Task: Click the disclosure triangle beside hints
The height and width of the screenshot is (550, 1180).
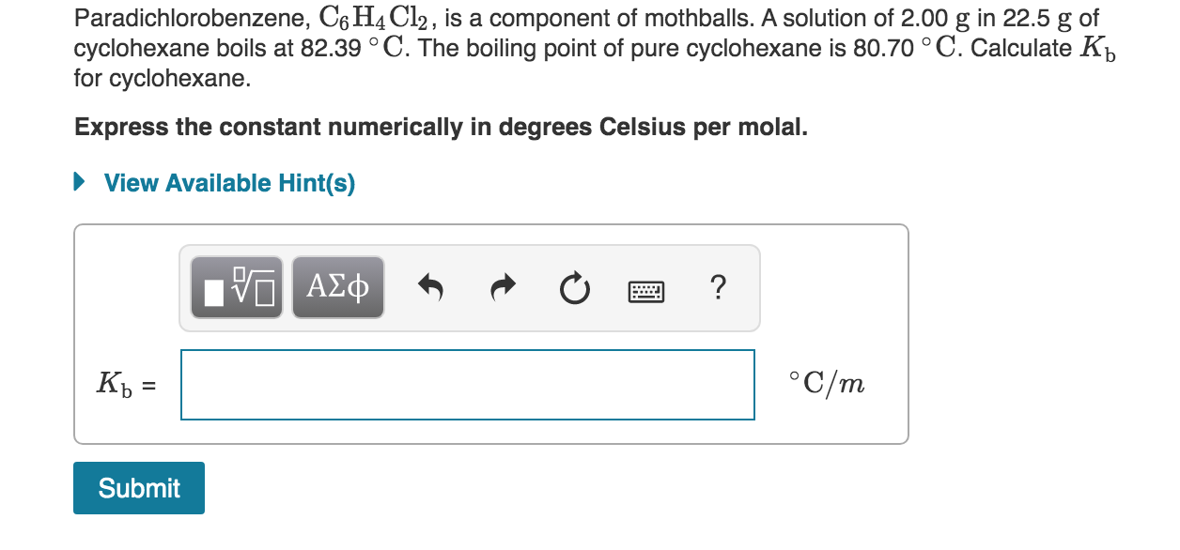Action: (x=78, y=182)
